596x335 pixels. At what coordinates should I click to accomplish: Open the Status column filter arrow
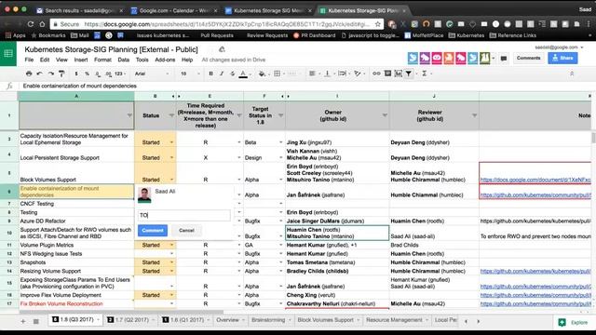(171, 115)
